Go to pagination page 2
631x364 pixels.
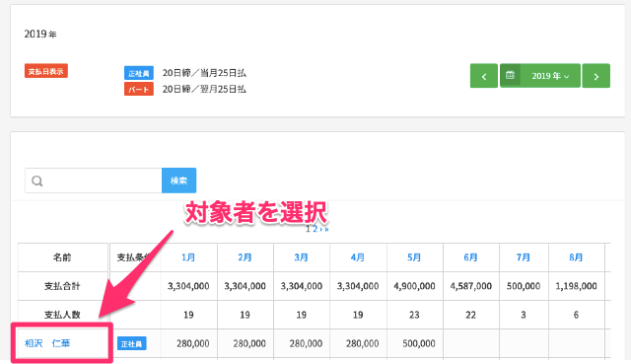coord(315,229)
